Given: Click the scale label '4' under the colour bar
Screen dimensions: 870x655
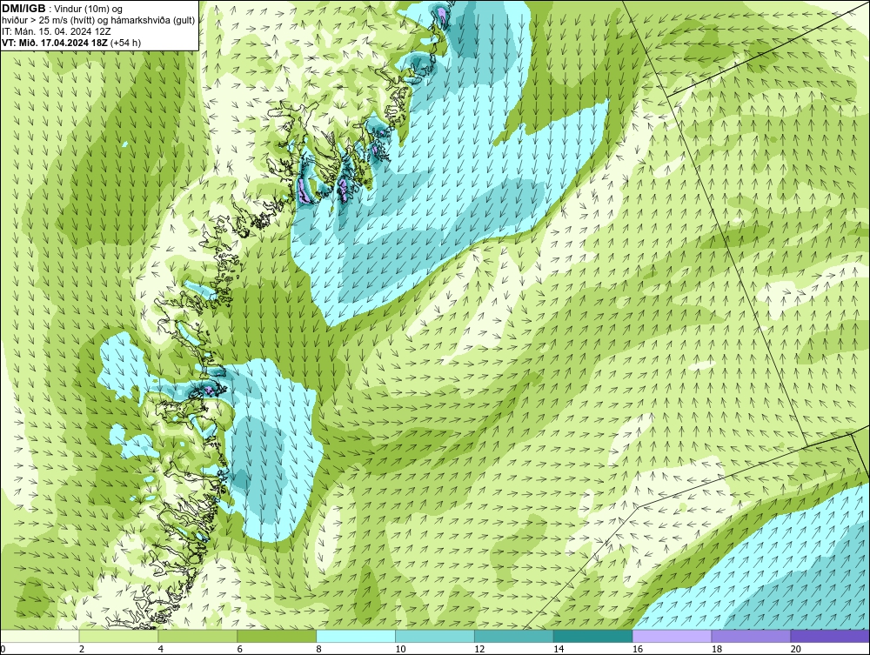Looking at the screenshot, I should (x=161, y=649).
